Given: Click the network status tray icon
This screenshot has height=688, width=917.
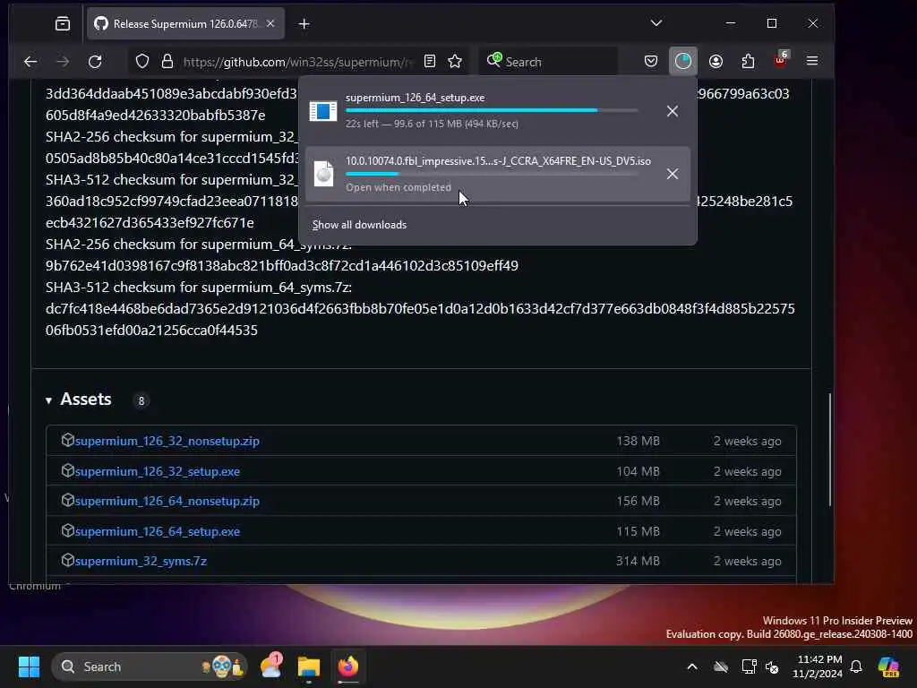Looking at the screenshot, I should point(750,666).
